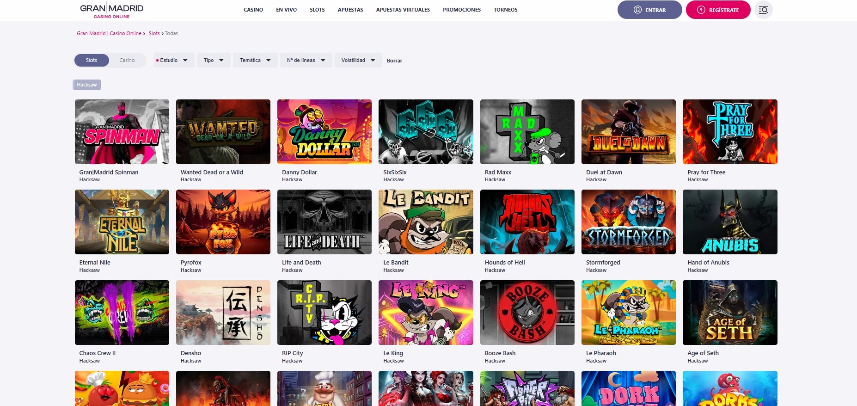Select the Slots toggle option
The image size is (857, 406).
(x=92, y=60)
